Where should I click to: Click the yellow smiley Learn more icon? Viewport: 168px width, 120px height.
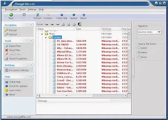tap(7, 90)
